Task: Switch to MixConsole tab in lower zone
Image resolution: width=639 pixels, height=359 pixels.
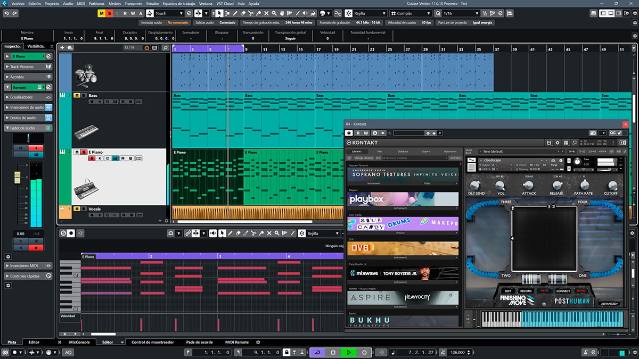Action: 79,342
